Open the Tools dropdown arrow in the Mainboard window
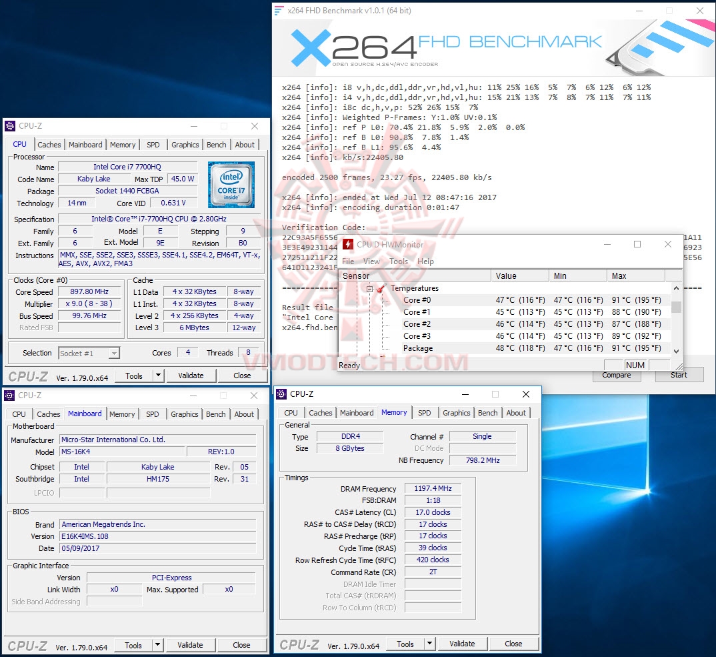This screenshot has height=657, width=716. [157, 645]
